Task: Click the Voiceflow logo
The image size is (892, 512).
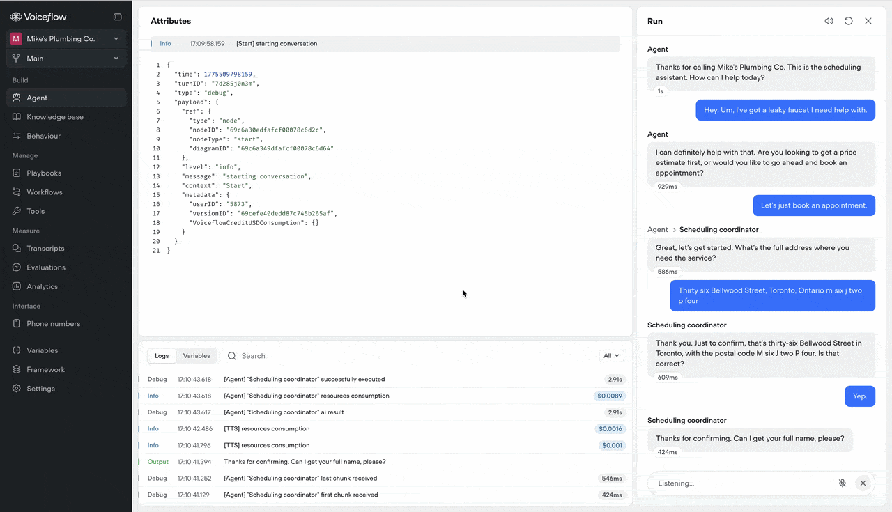Action: pos(38,17)
